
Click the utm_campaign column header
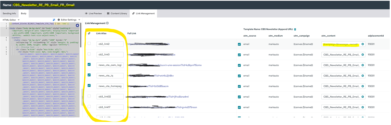coord(302,36)
